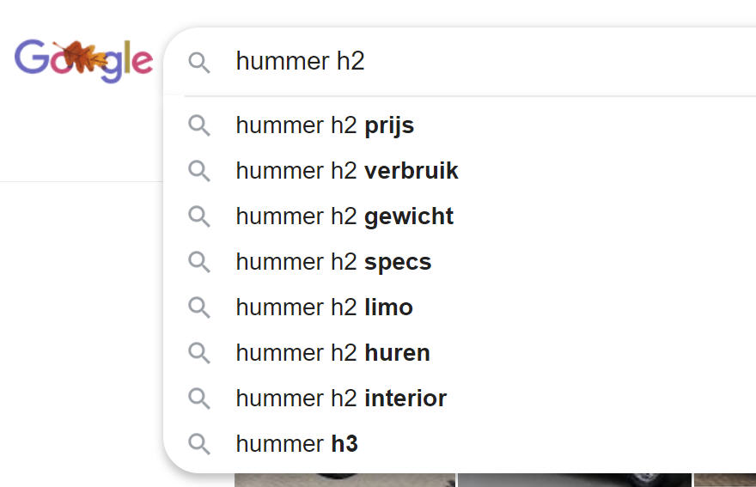Pick the 'hummer h2 huren' suggestion
The image size is (756, 487).
pyautogui.click(x=460, y=353)
